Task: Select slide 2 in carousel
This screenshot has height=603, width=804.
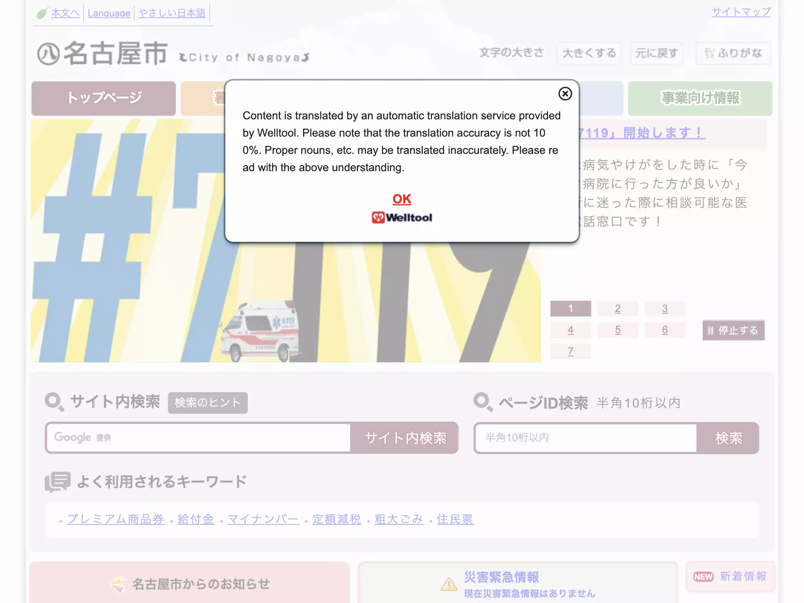Action: (x=618, y=309)
